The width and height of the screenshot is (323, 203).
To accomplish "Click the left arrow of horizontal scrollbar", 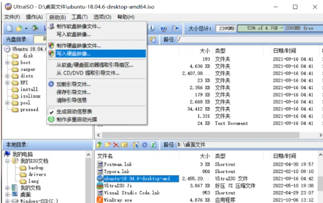I will (98, 135).
